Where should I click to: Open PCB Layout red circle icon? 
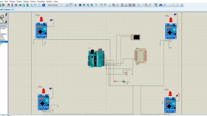tap(16, 5)
